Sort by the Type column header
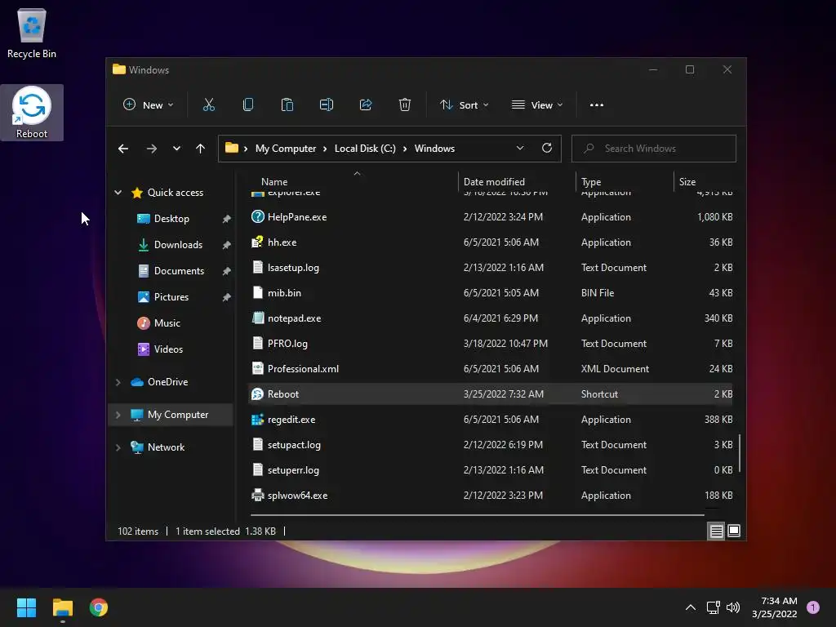Viewport: 836px width, 627px height. (x=591, y=182)
